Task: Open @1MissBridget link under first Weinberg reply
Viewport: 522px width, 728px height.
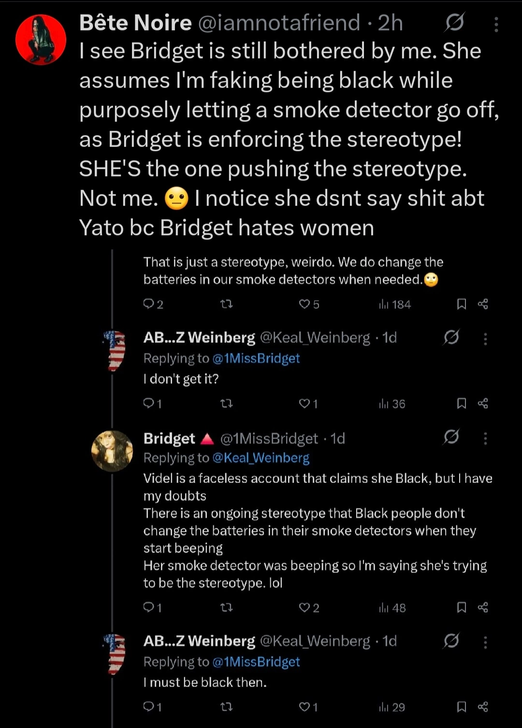Action: tap(256, 358)
